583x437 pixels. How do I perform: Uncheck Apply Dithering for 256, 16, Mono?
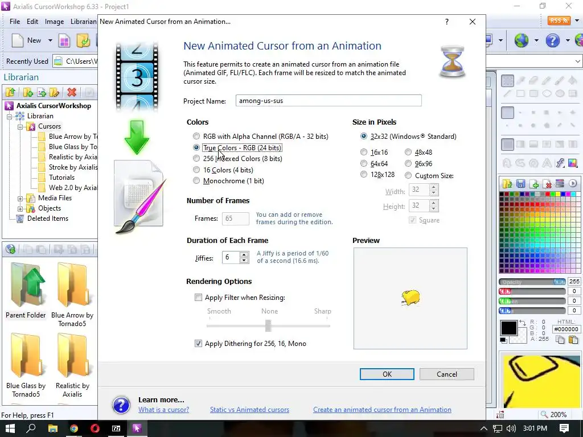[198, 343]
